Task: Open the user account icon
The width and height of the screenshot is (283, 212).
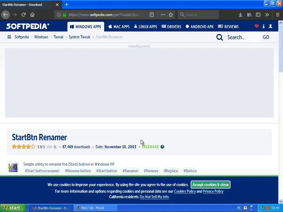Action: 270,26
